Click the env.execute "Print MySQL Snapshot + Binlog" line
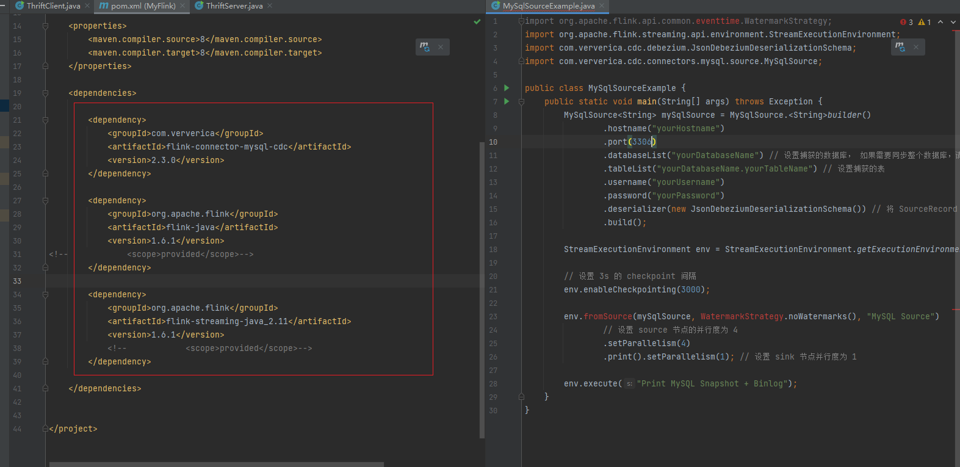 coord(680,384)
